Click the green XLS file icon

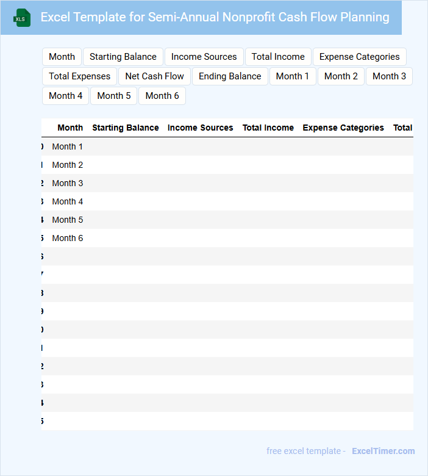tap(22, 18)
